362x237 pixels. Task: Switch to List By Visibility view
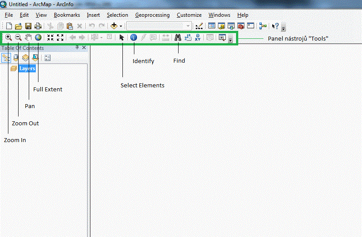click(25, 58)
